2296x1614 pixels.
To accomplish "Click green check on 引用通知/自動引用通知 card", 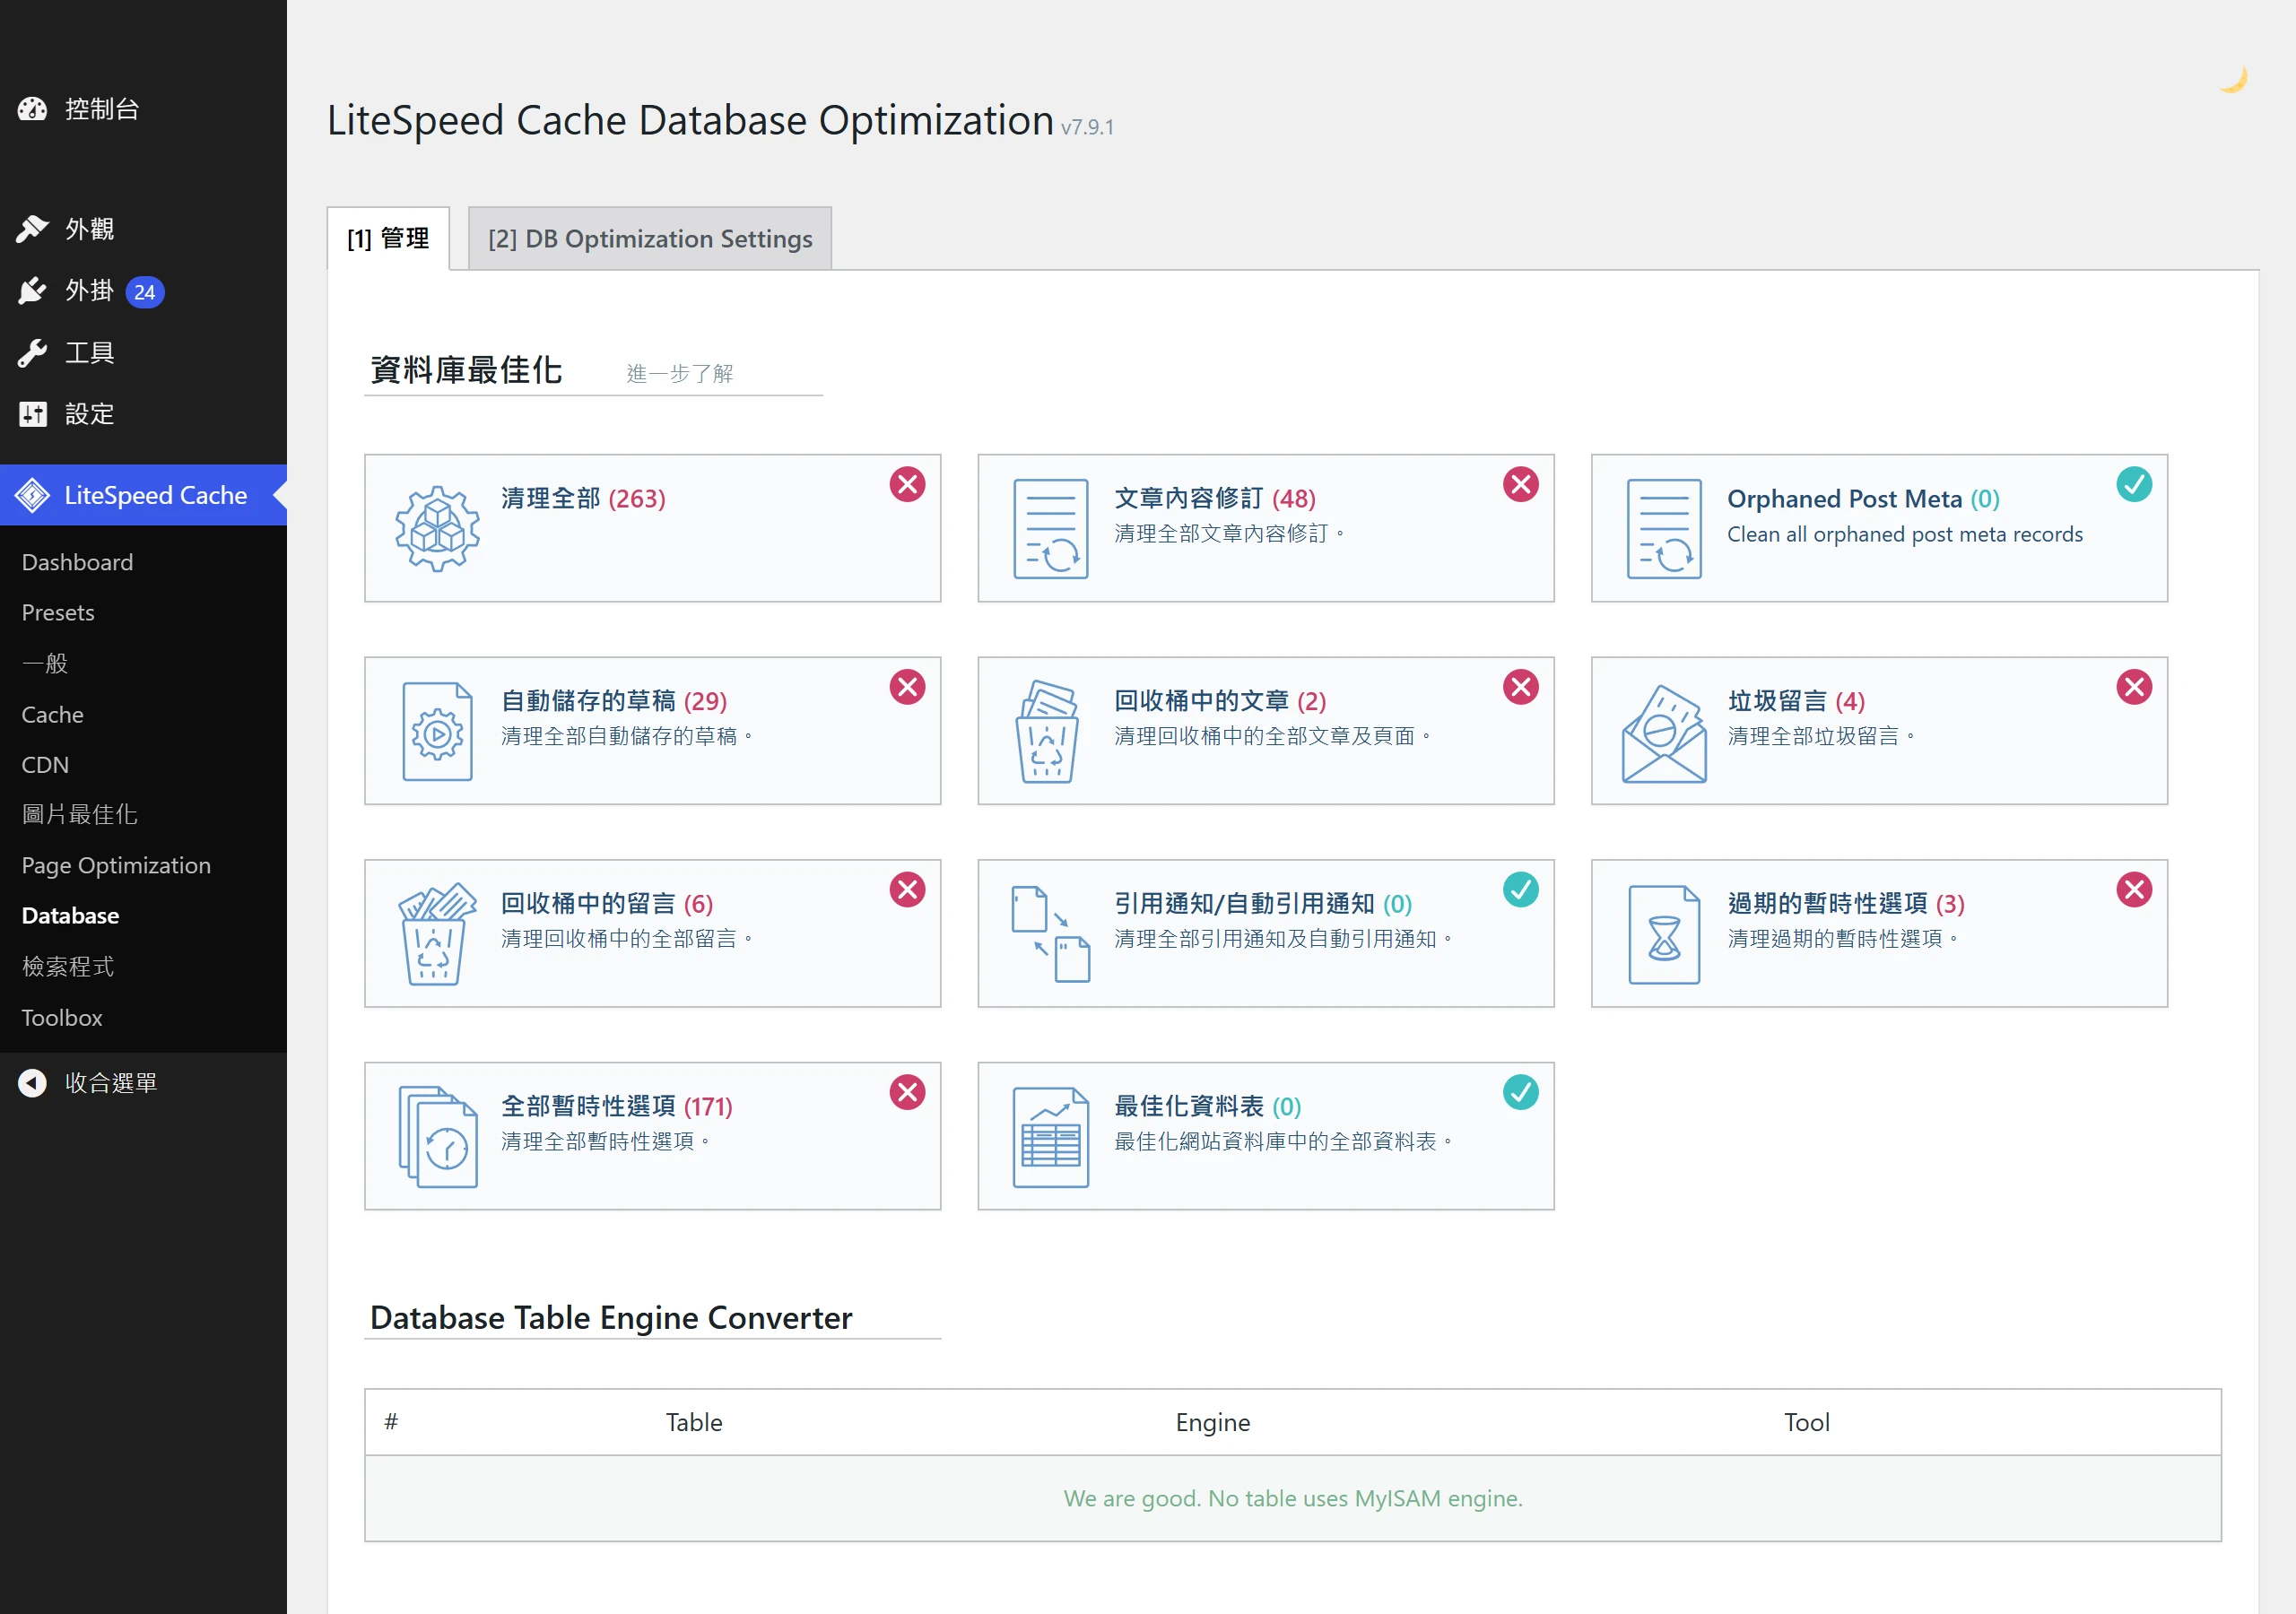I will pyautogui.click(x=1520, y=890).
